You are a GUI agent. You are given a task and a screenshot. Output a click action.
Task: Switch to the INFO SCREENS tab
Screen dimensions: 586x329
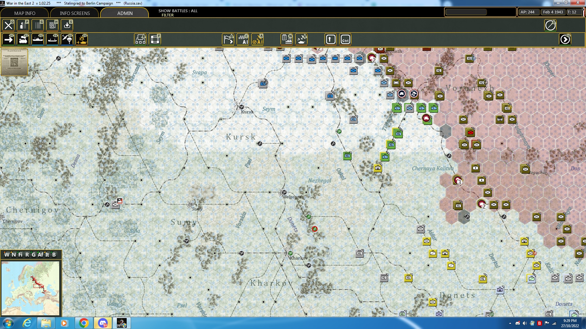(74, 13)
